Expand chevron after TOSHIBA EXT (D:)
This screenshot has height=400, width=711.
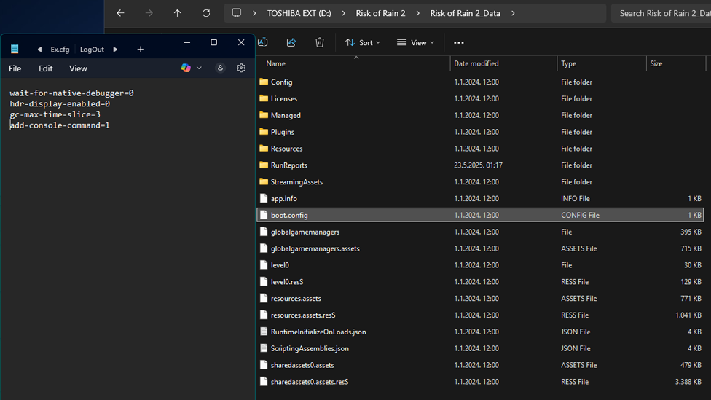pos(343,13)
